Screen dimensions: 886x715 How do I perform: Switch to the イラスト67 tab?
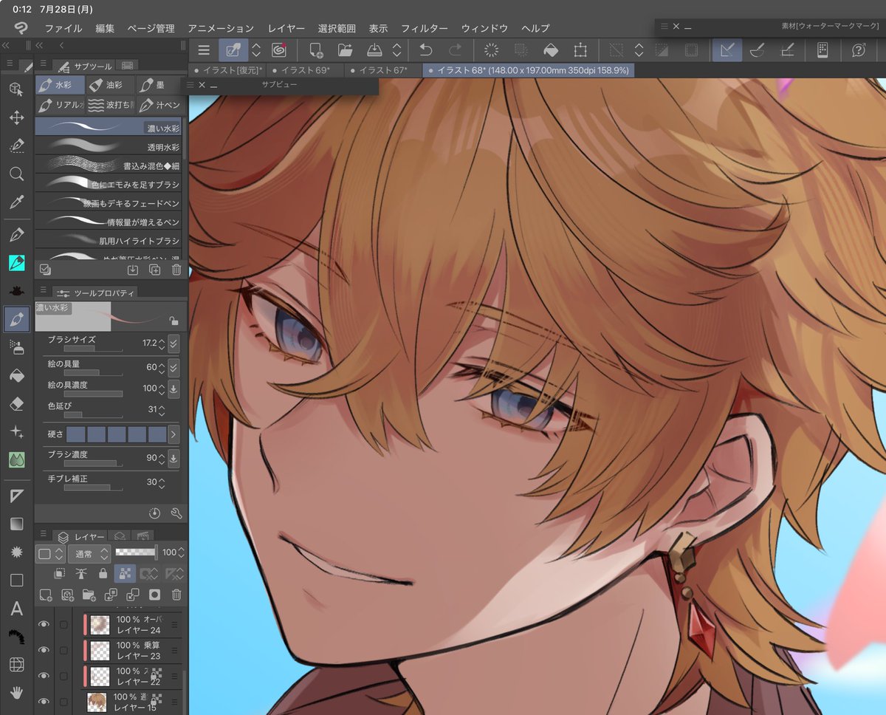point(382,69)
